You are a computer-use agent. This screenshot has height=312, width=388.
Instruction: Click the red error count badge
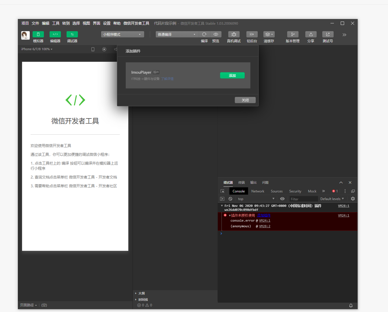tap(335, 191)
